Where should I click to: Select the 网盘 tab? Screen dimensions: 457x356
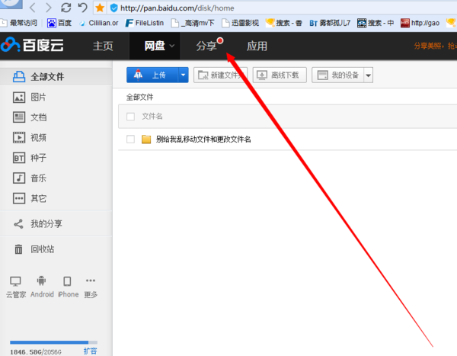point(155,46)
